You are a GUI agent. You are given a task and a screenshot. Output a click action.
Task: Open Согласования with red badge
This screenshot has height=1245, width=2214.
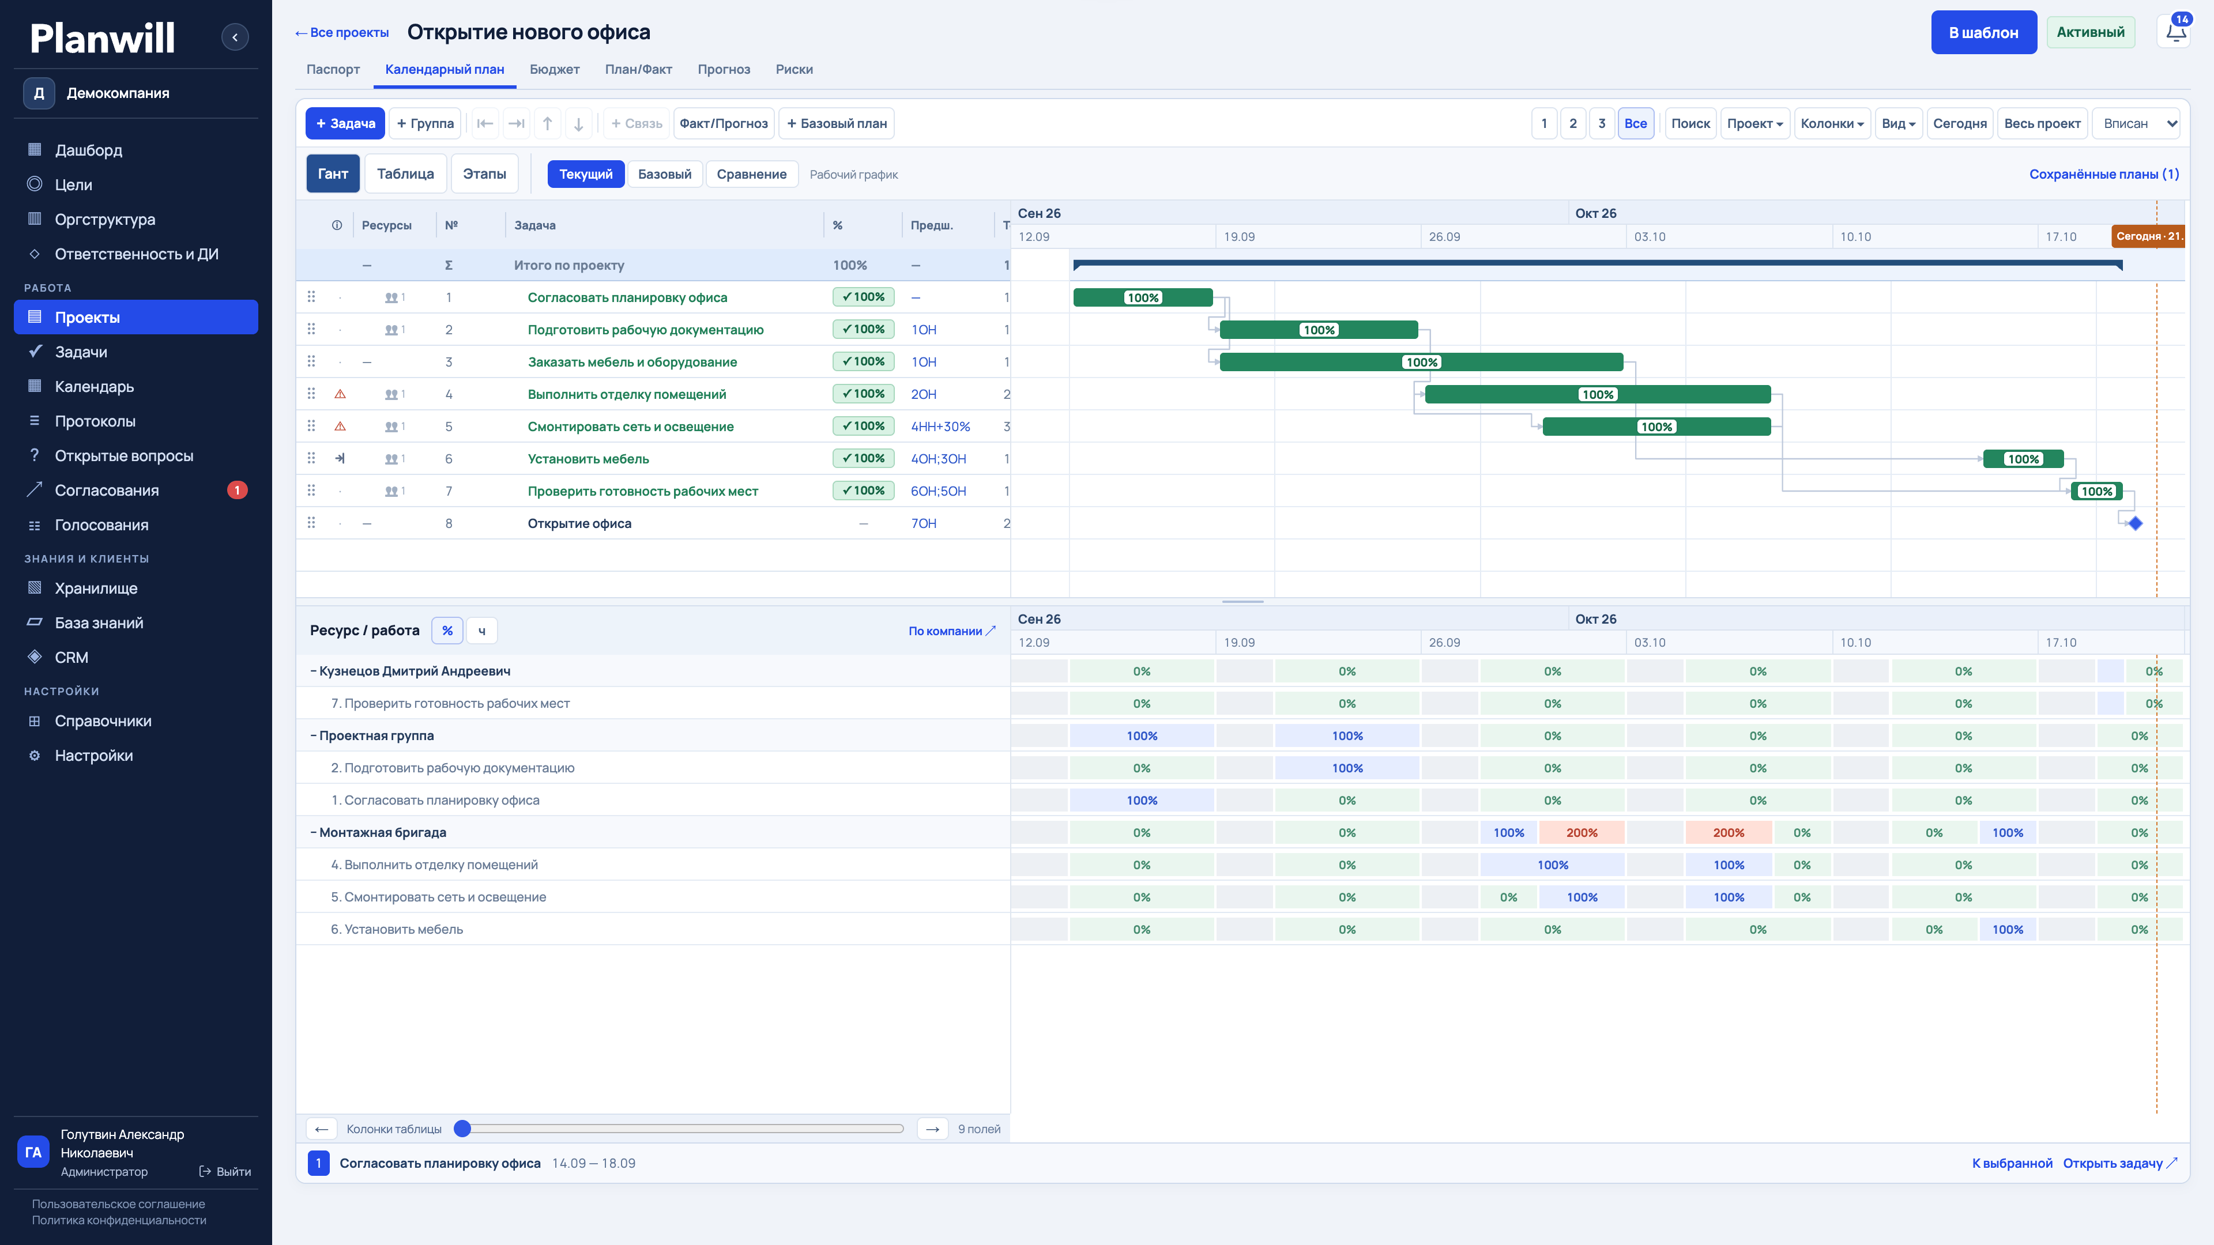pos(136,491)
